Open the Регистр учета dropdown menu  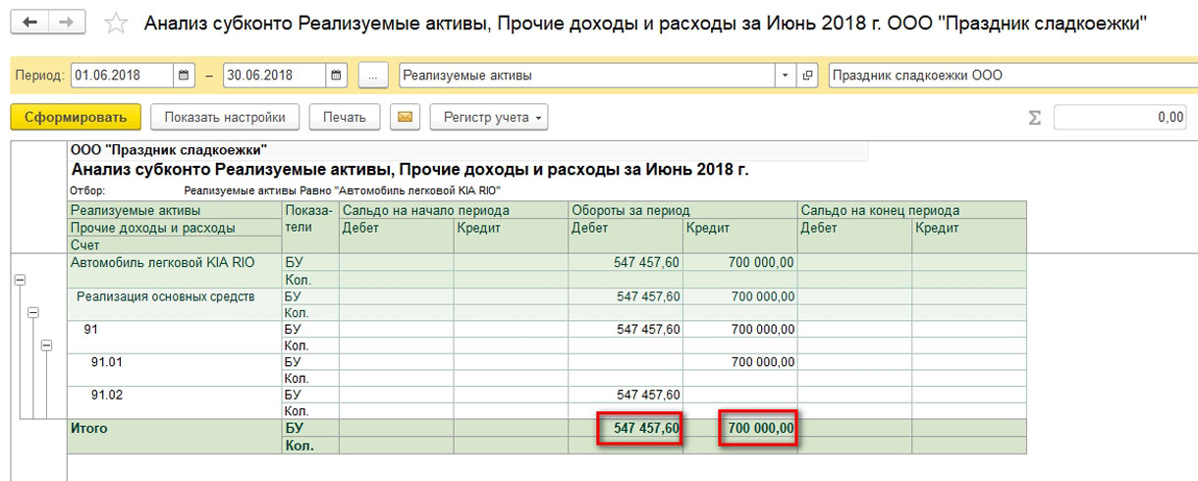coord(489,118)
